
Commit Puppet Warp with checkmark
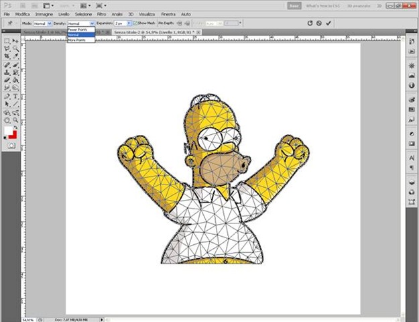tap(328, 23)
